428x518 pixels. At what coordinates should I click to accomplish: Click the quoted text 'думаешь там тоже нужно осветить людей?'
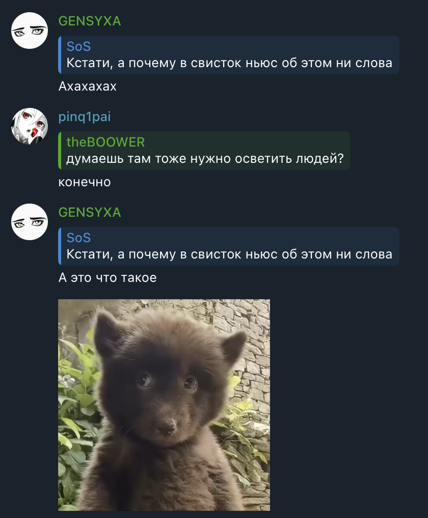coord(205,159)
